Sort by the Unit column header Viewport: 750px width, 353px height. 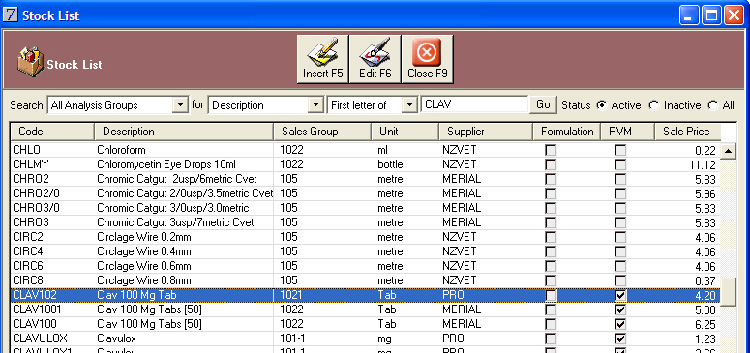click(x=405, y=132)
